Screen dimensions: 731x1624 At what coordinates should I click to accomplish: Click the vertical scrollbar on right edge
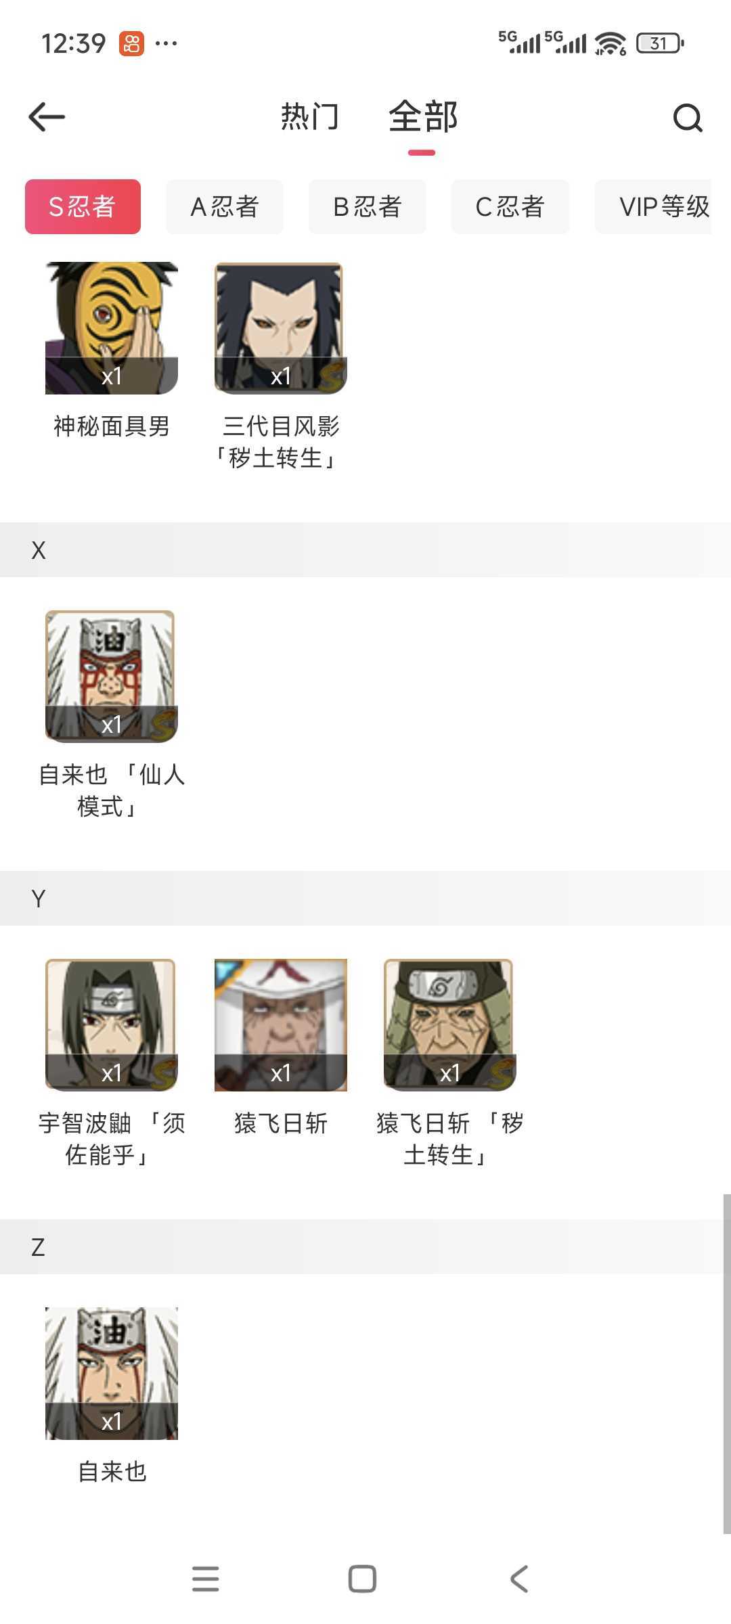726,1363
